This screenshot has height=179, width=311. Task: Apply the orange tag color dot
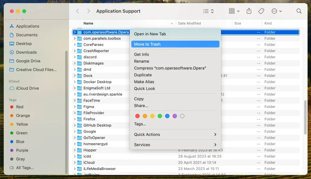point(145,116)
